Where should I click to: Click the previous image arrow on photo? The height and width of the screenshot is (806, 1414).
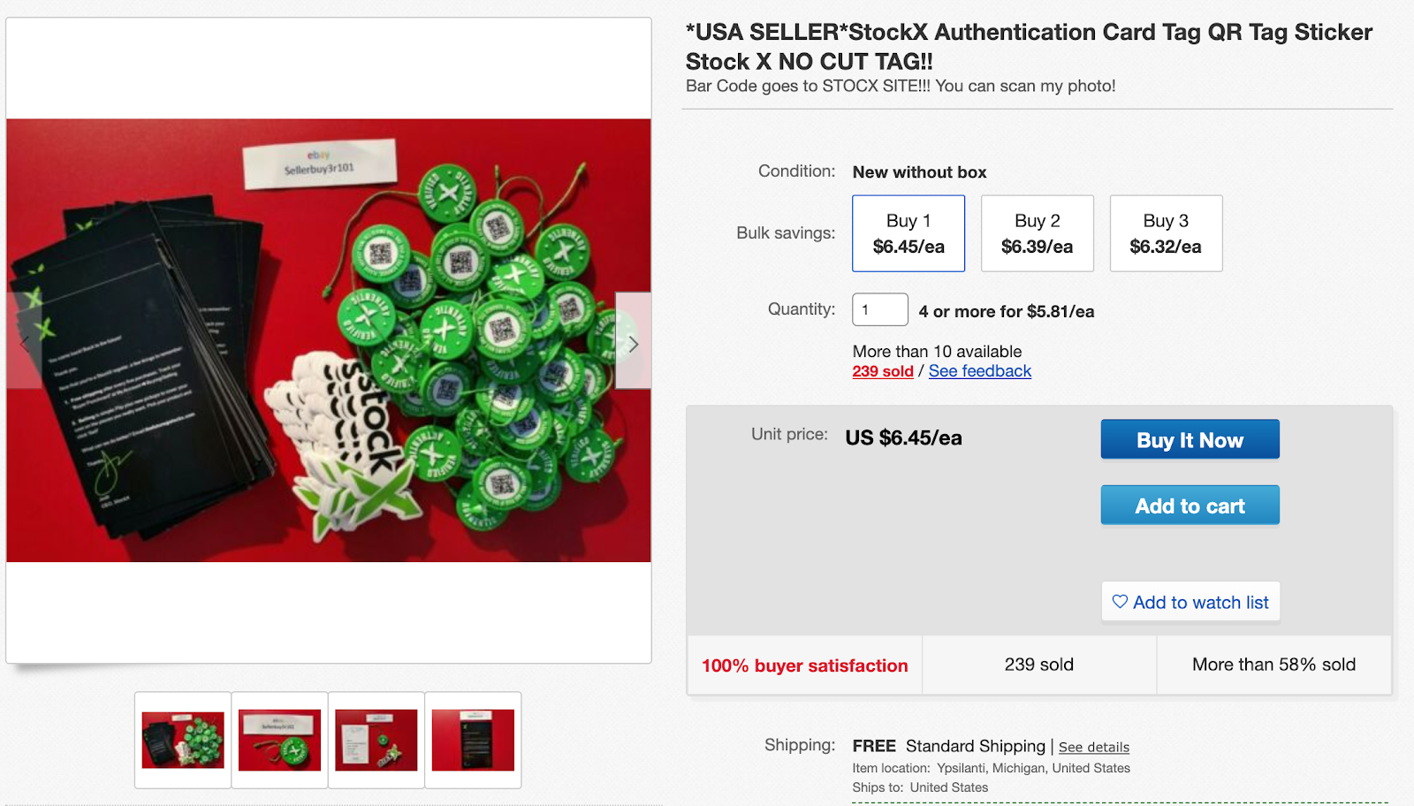point(24,341)
